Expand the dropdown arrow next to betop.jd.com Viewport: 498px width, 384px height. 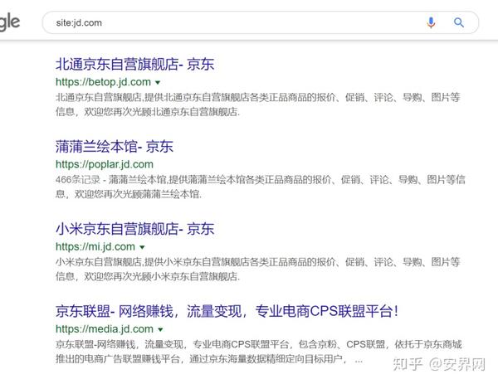point(158,82)
